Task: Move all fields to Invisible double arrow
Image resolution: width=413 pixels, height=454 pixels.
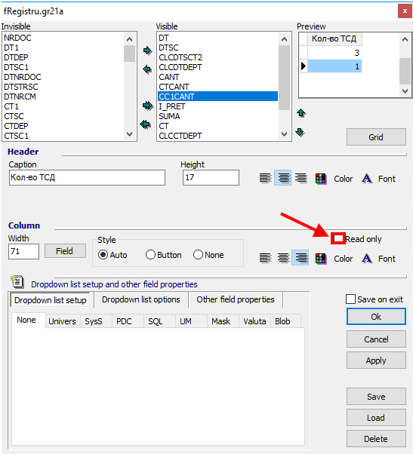Action: (x=146, y=124)
